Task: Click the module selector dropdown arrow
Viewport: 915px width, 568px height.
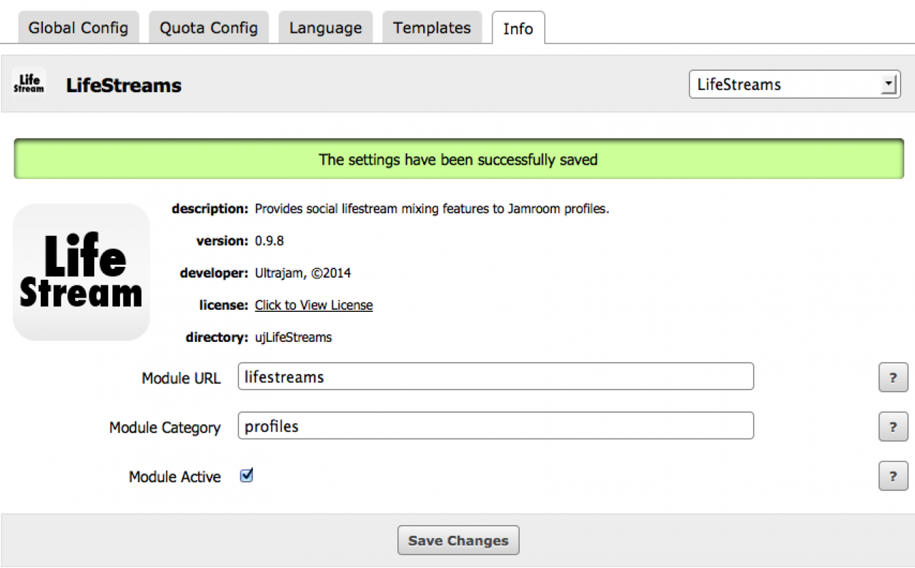Action: [889, 84]
